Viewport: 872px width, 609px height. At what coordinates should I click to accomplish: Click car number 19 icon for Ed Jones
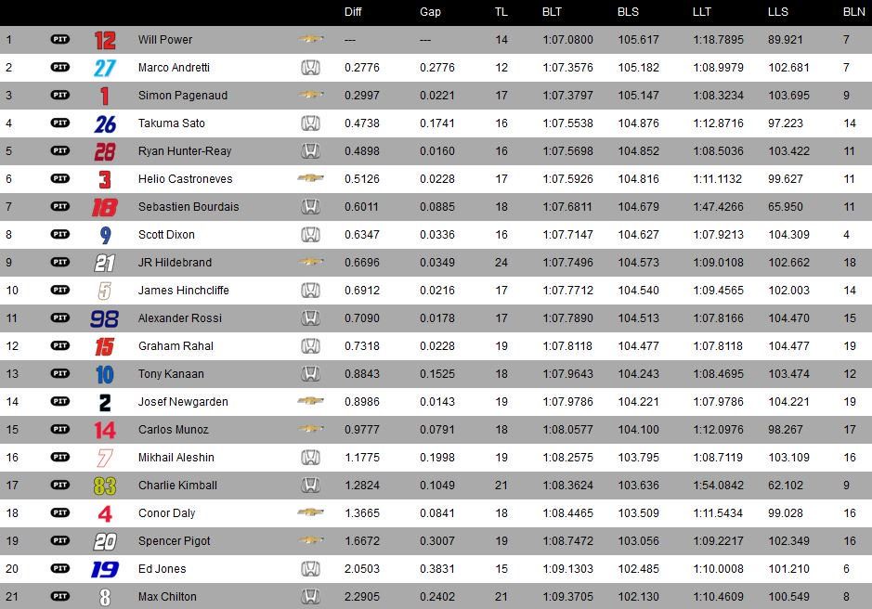[105, 569]
